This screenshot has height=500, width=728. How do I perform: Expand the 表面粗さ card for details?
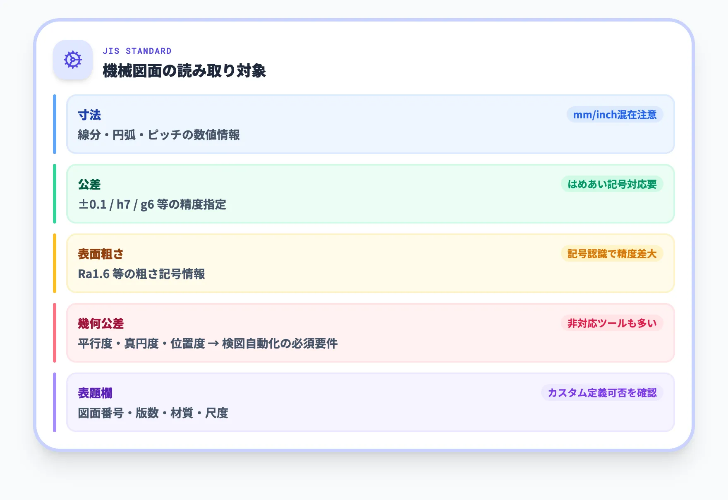tap(370, 263)
